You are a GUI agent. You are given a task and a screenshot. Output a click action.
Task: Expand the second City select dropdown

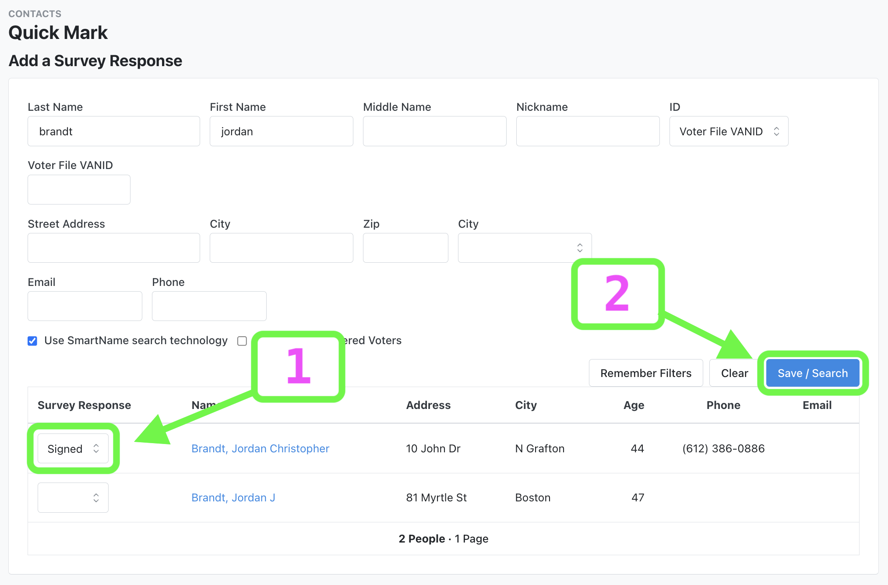pos(525,248)
